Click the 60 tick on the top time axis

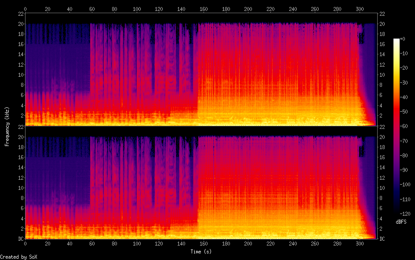[92, 9]
